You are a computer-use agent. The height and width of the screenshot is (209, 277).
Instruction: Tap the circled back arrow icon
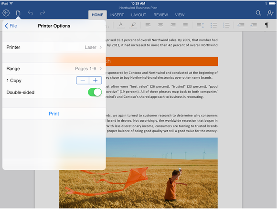click(6, 13)
